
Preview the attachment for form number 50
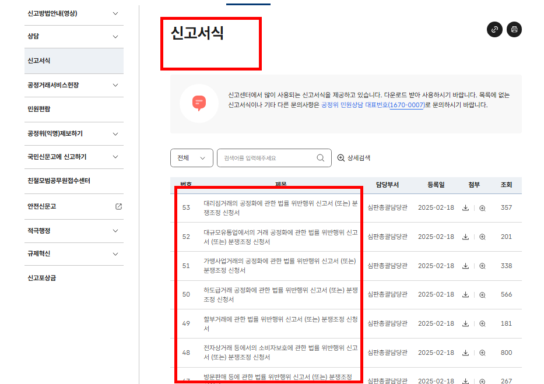click(481, 295)
